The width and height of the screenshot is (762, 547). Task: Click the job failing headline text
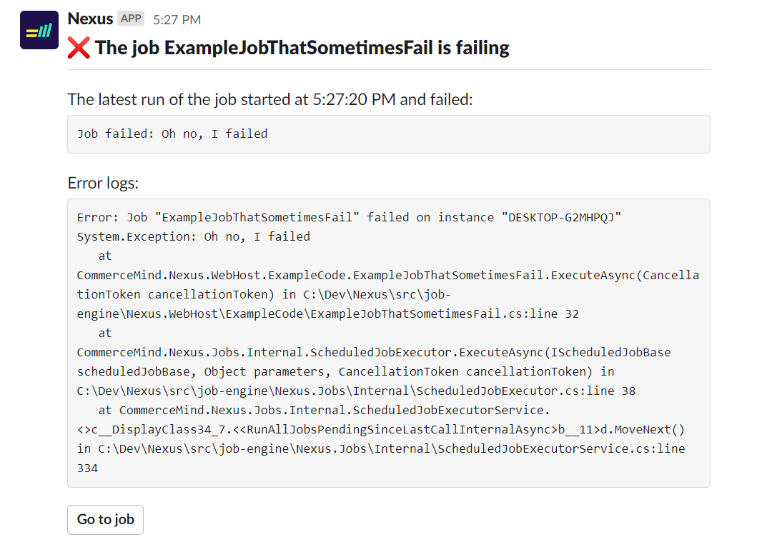[302, 48]
